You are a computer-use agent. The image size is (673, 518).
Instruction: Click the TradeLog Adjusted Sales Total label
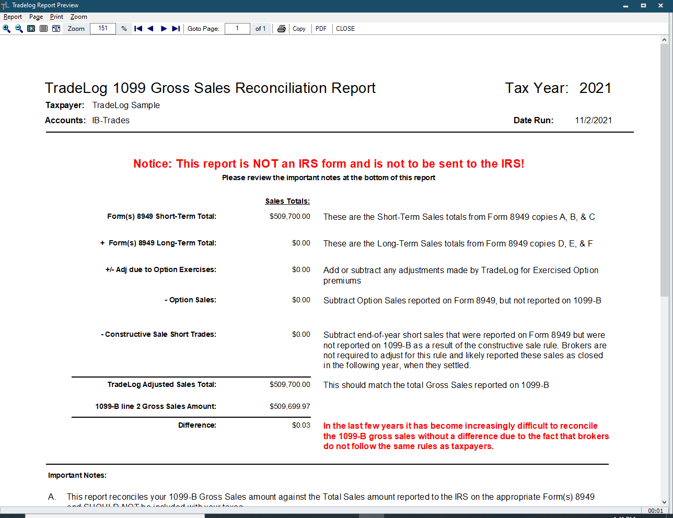coord(162,384)
